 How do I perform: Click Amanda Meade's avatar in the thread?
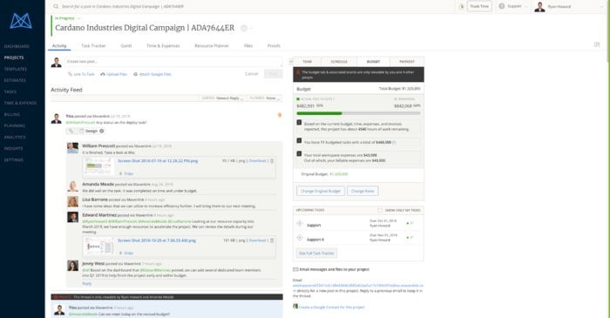(72, 186)
